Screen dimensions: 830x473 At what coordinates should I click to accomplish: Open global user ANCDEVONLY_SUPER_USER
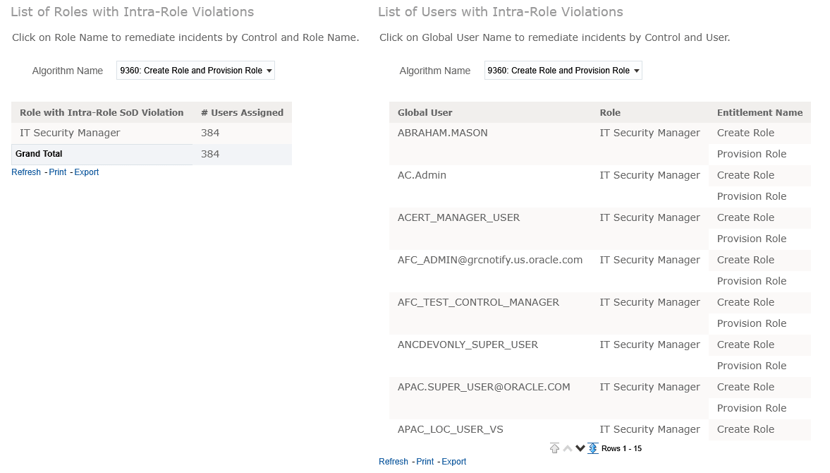pyautogui.click(x=468, y=345)
